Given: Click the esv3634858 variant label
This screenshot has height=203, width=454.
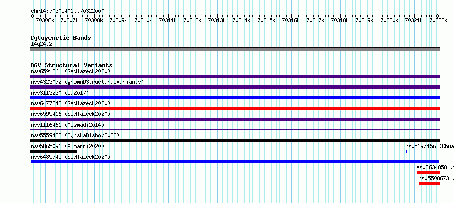Looking at the screenshot, I should point(435,167).
